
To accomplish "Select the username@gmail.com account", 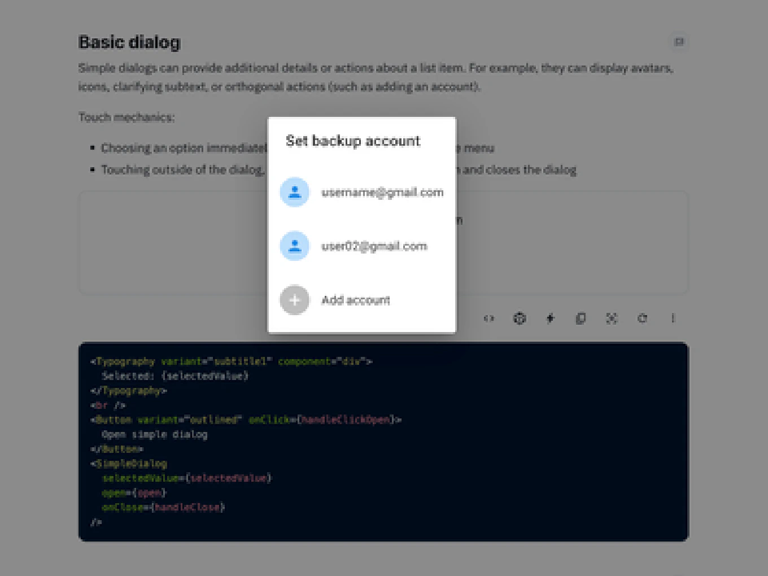I will [x=361, y=193].
